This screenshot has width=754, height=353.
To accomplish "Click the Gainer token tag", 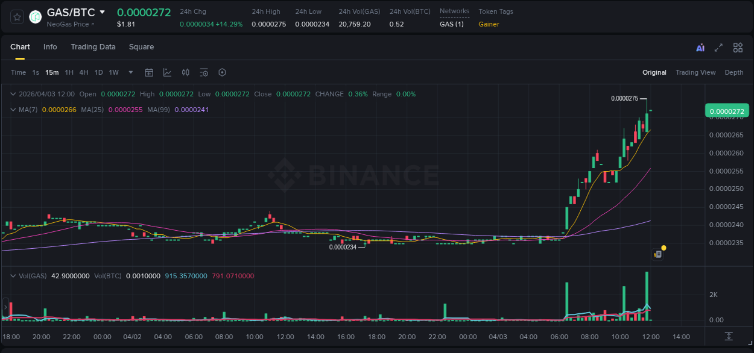I will point(489,24).
